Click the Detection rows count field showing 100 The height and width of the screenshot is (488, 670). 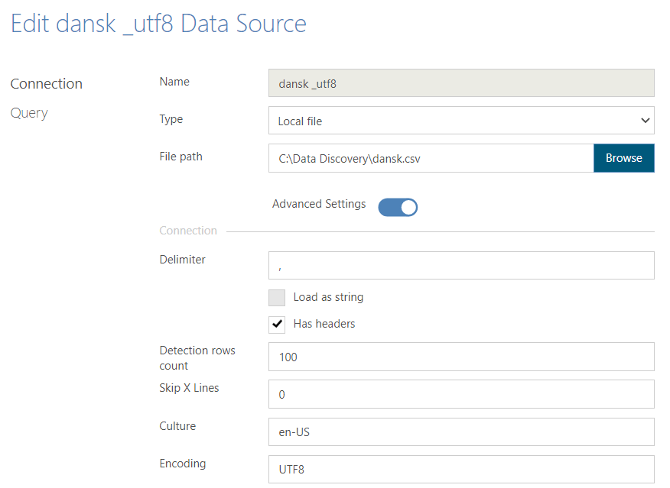(461, 357)
